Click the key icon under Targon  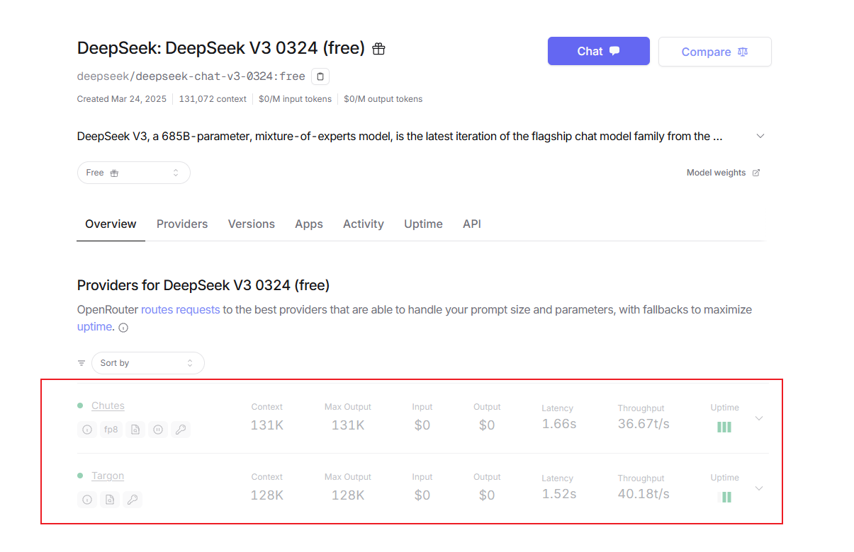tap(133, 500)
